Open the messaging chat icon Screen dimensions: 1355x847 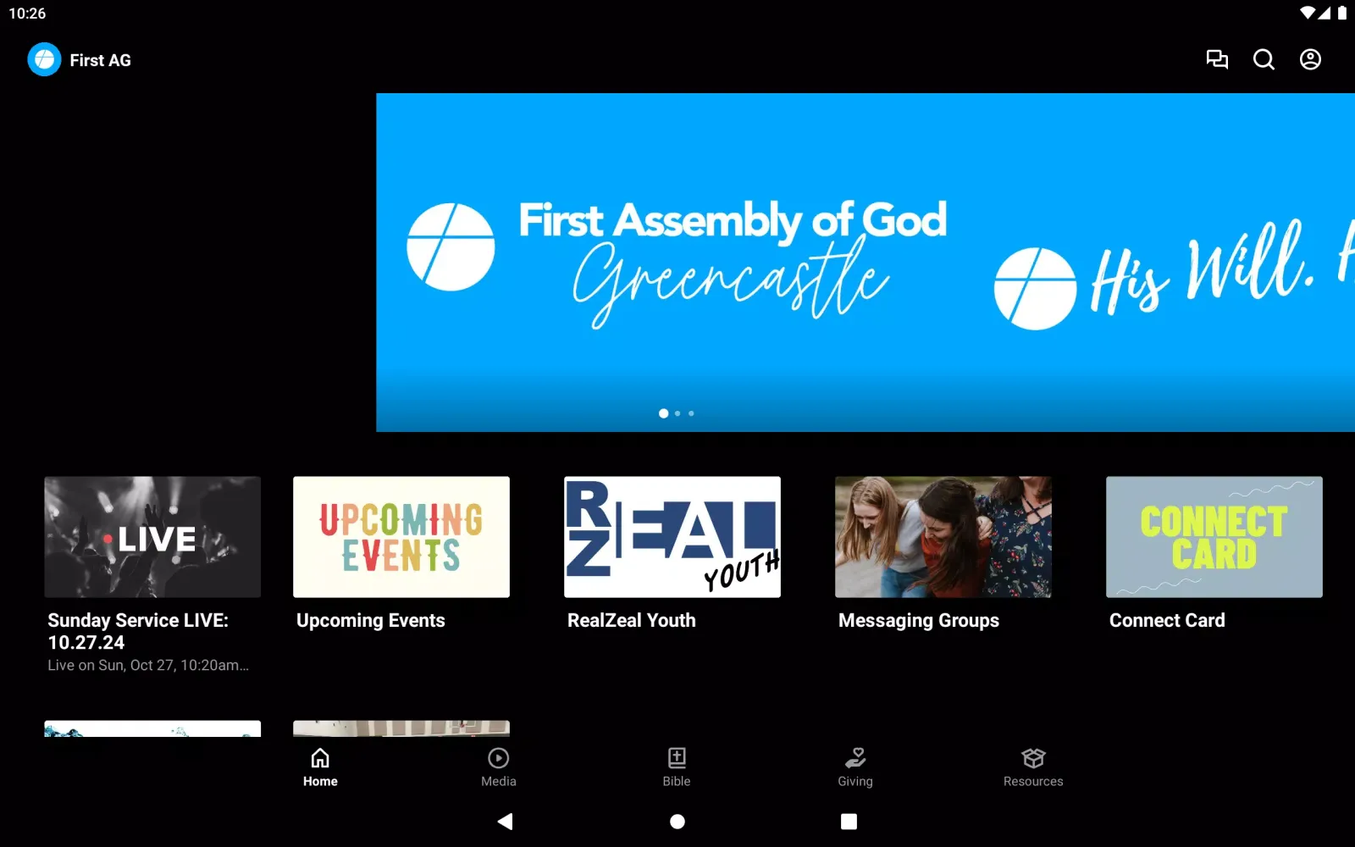click(1217, 59)
